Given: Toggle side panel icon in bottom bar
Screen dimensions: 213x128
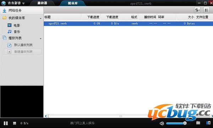Looking at the screenshot, I should (208, 123).
